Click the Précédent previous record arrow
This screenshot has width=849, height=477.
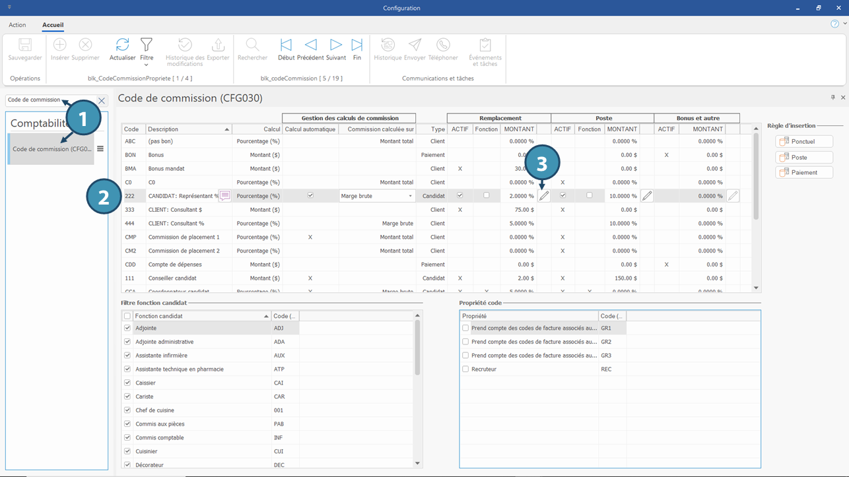(310, 46)
